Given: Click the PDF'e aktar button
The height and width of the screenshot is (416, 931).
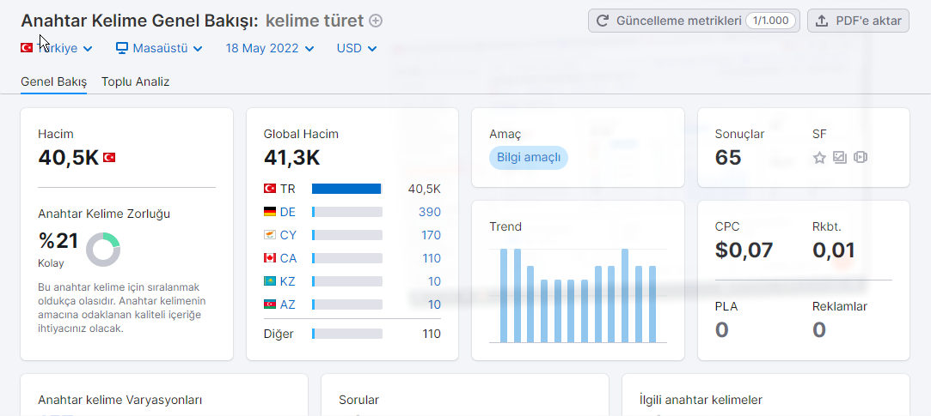Looking at the screenshot, I should click(x=859, y=21).
